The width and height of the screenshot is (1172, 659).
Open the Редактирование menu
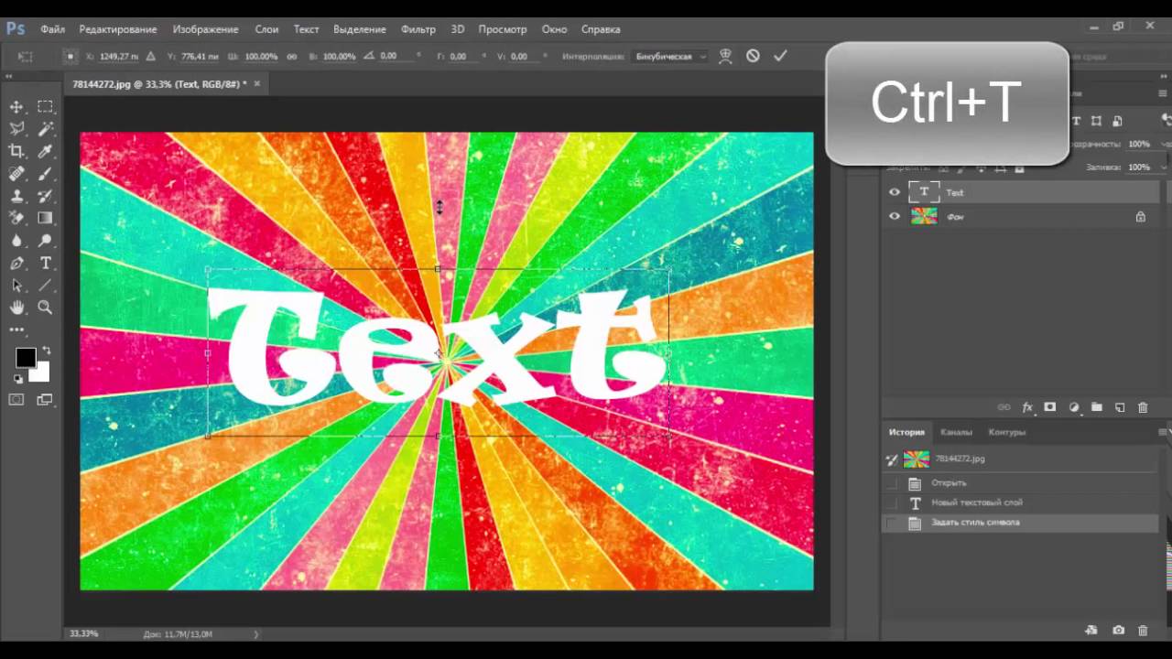(118, 29)
